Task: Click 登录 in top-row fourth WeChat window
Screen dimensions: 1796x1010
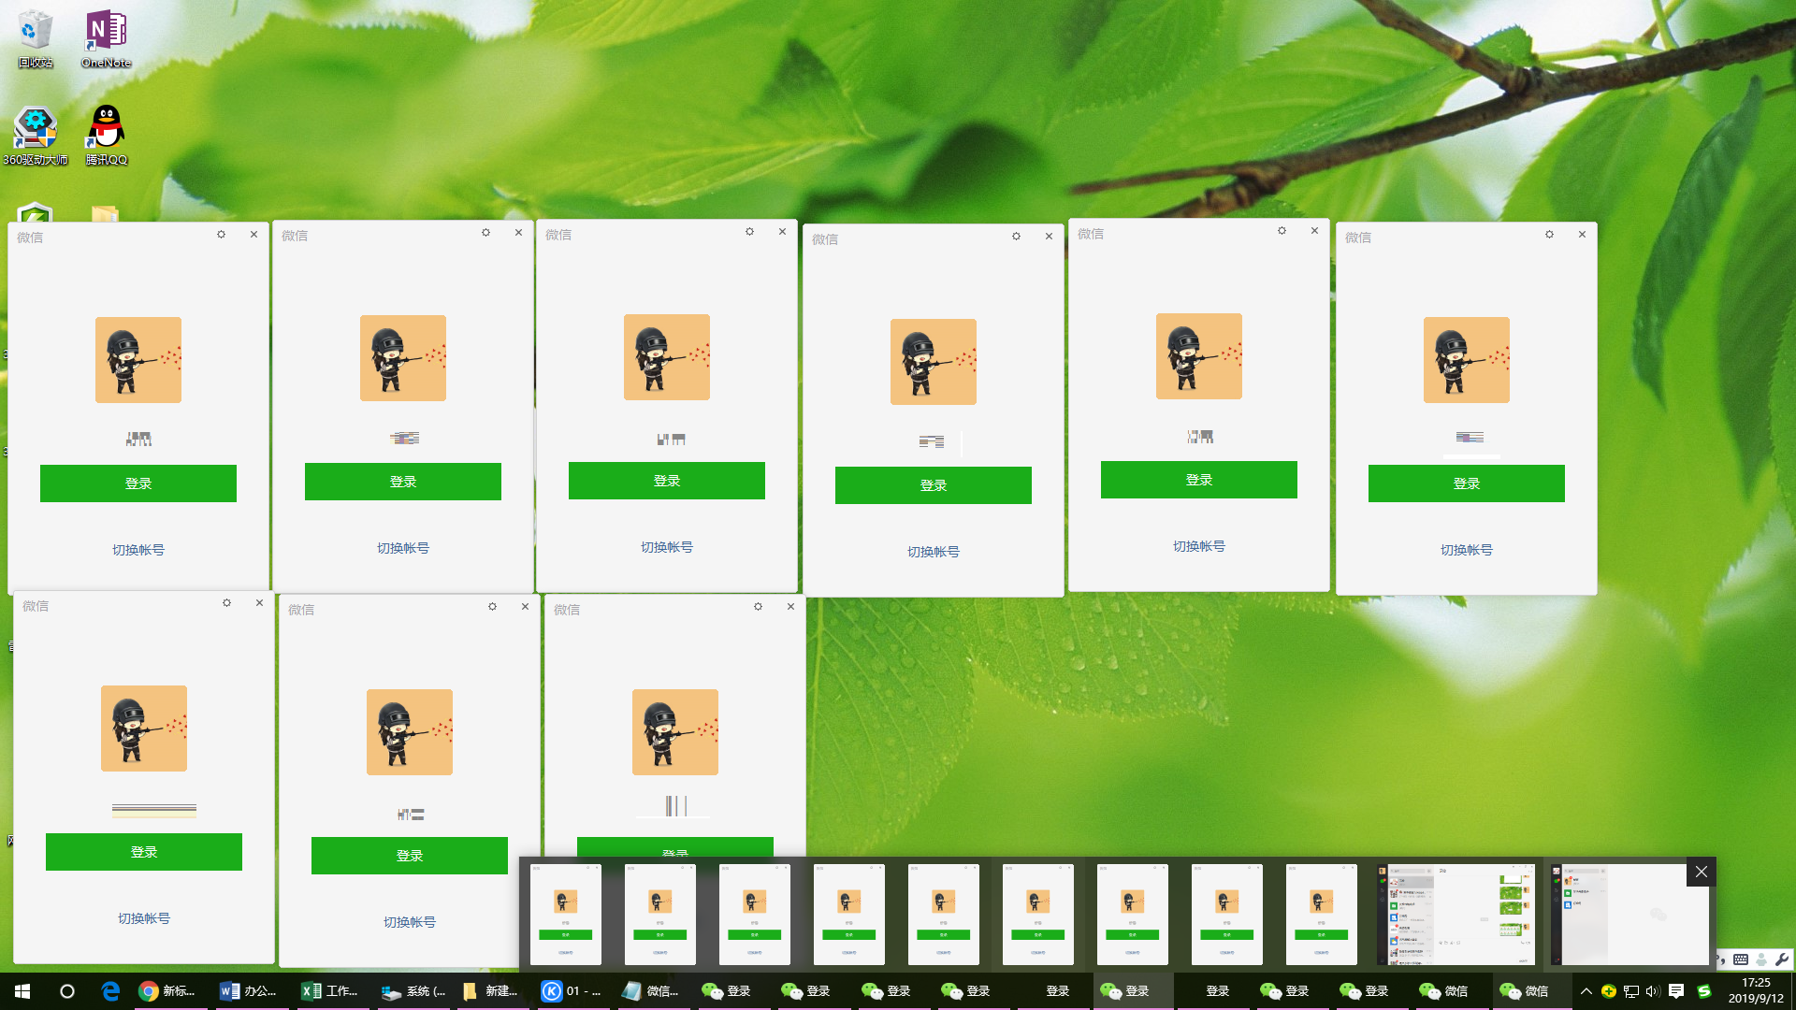Action: (934, 485)
